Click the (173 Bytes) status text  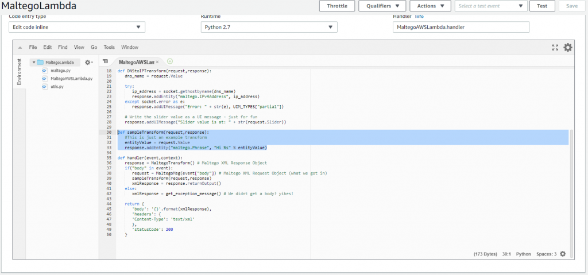485,254
